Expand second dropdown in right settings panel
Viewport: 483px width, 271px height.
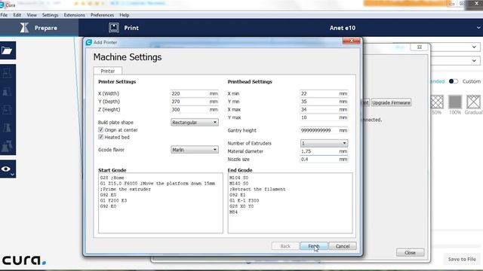click(x=474, y=60)
